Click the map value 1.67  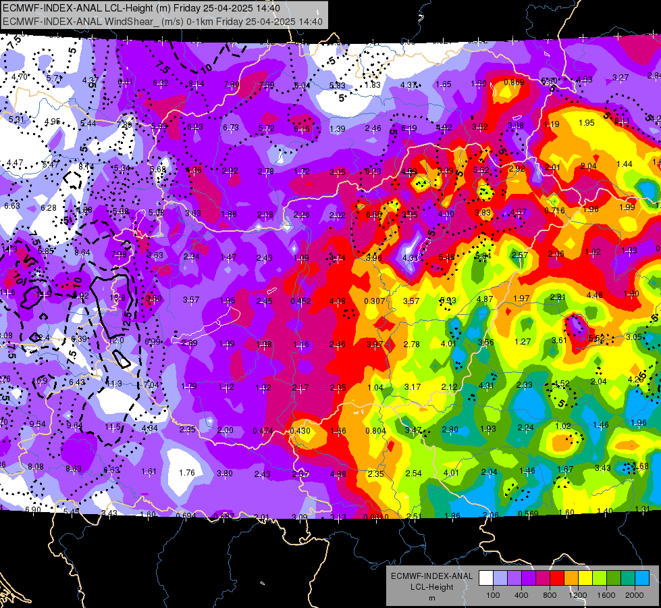tap(565, 469)
